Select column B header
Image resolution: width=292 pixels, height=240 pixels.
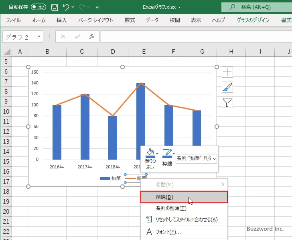coord(47,52)
